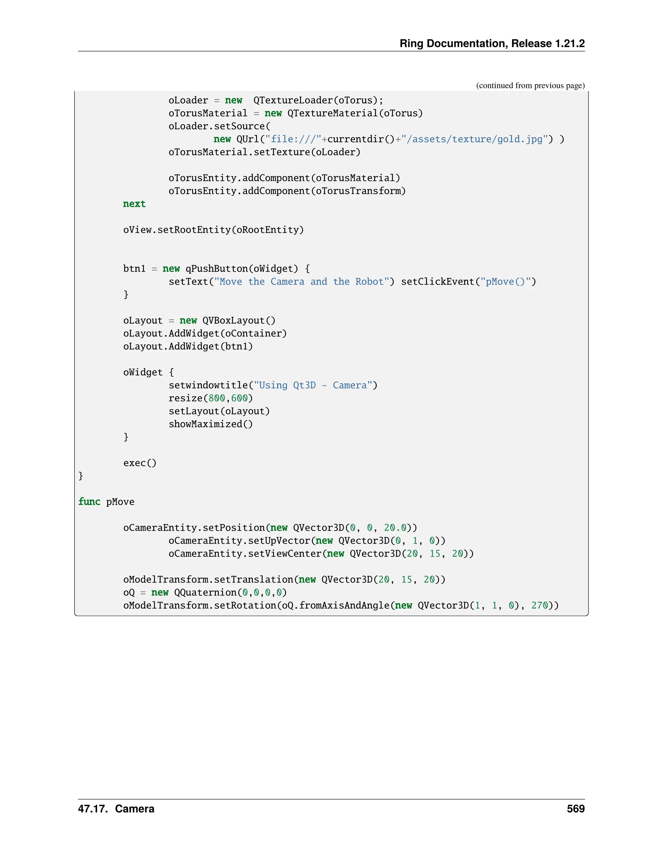Viewport: 663px width, 858px height.
Task: Click the continued from previous page note
Action: coord(530,86)
